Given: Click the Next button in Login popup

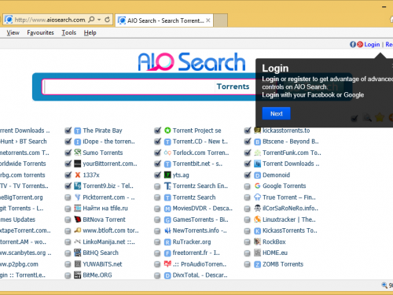Looking at the screenshot, I should (277, 113).
